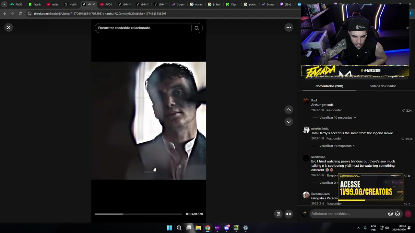Show hidden system tray icons
The height and width of the screenshot is (233, 415).
(x=358, y=228)
